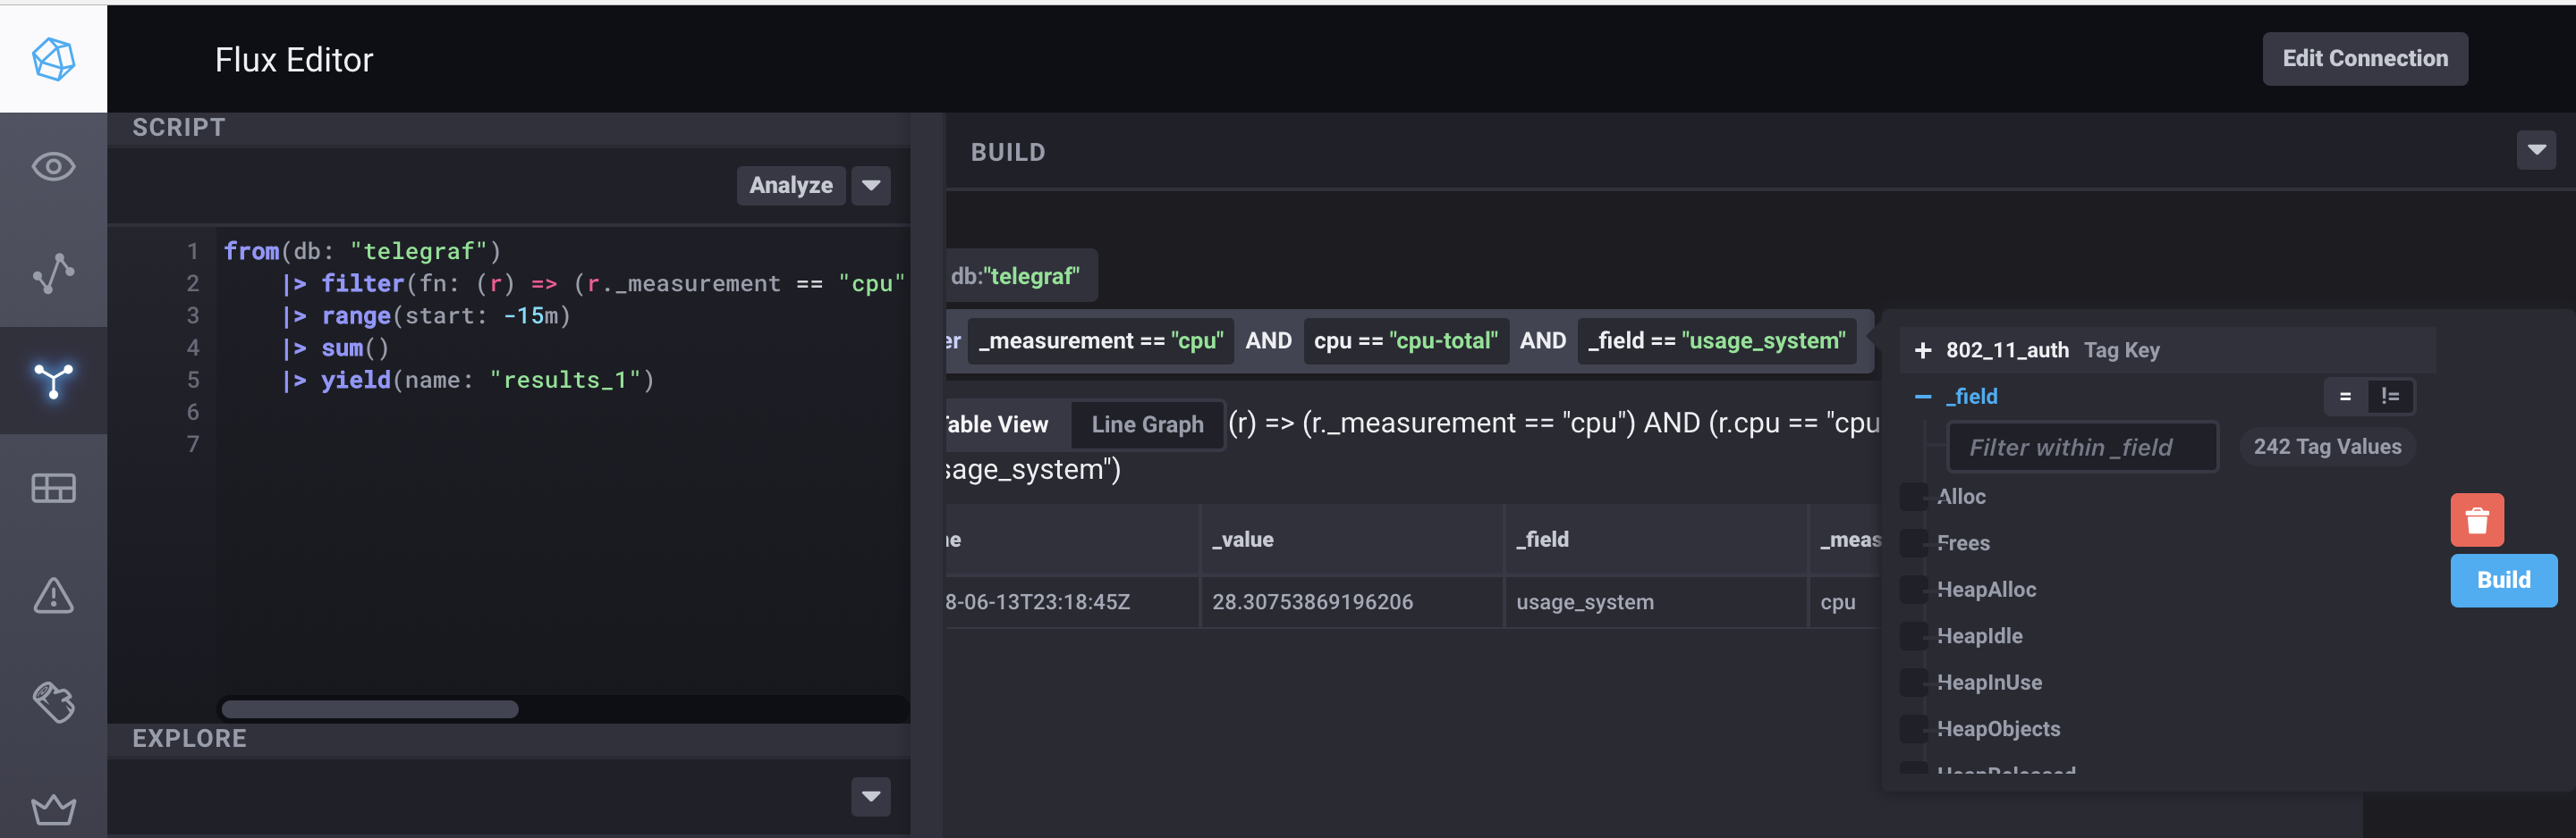Select the Admin hand icon in sidebar
The height and width of the screenshot is (838, 2576).
point(54,703)
